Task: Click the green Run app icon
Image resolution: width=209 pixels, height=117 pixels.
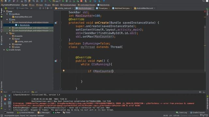Action: point(63,1)
